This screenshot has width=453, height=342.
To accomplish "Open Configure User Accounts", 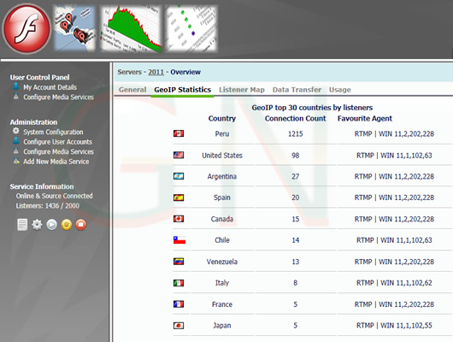I will coord(58,142).
